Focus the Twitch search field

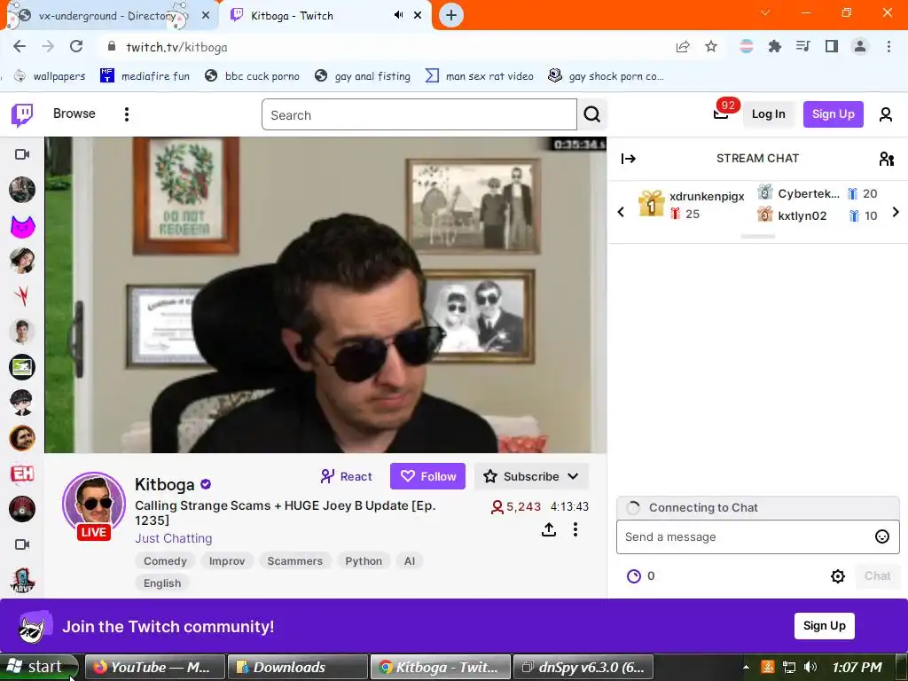(419, 114)
